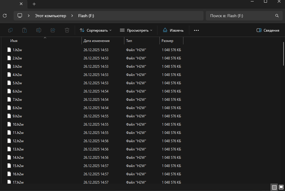Select the file named 2.h2w

point(17,58)
